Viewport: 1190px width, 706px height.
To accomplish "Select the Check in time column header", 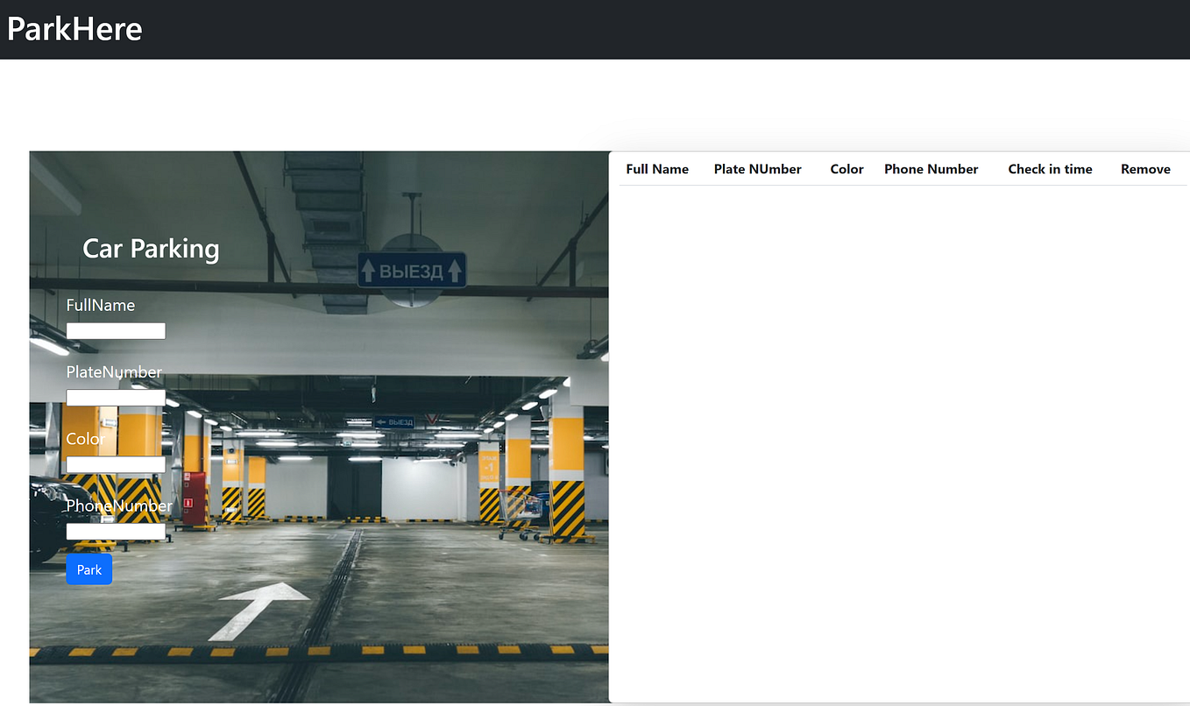I will [x=1049, y=169].
